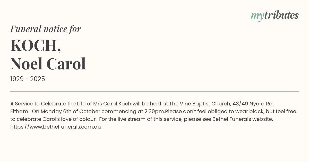Click "A Service to Celebrate" opening text
This screenshot has height=162, width=309.
click(38, 104)
